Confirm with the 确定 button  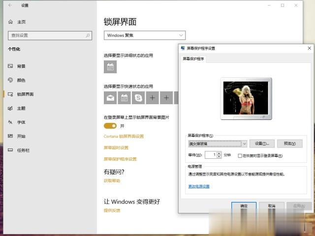pyautogui.click(x=244, y=206)
